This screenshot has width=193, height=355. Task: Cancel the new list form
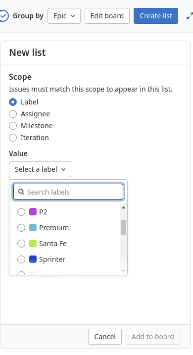coord(105,337)
